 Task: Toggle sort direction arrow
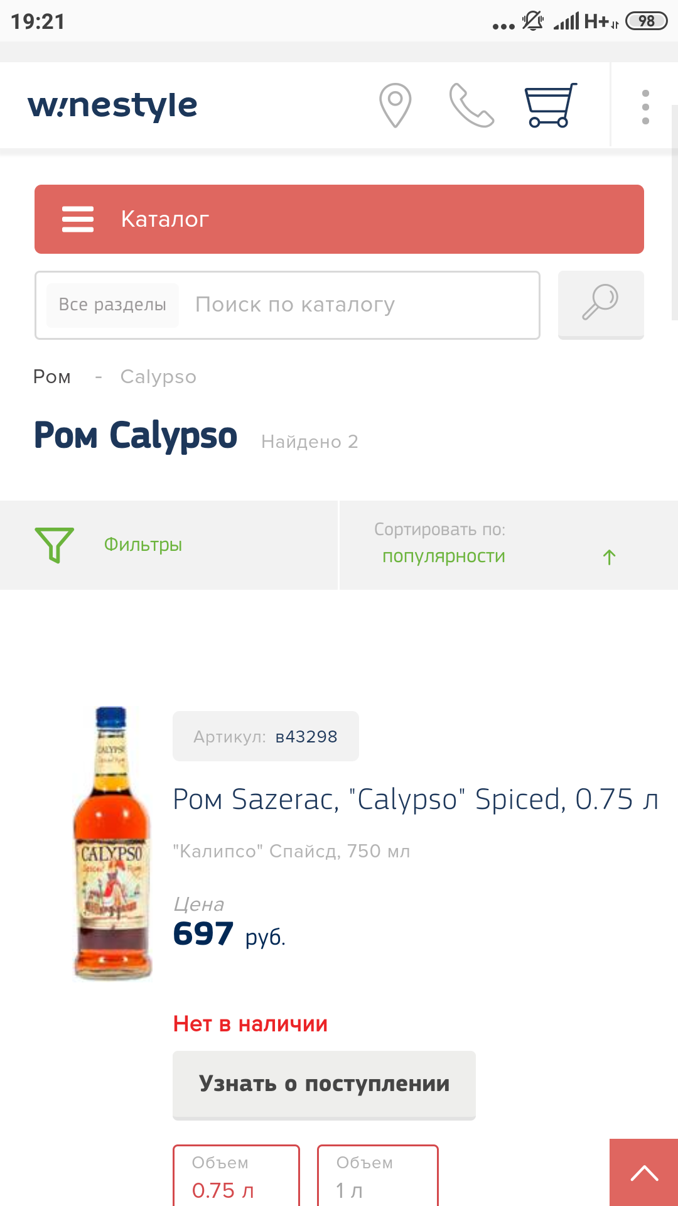tap(609, 557)
